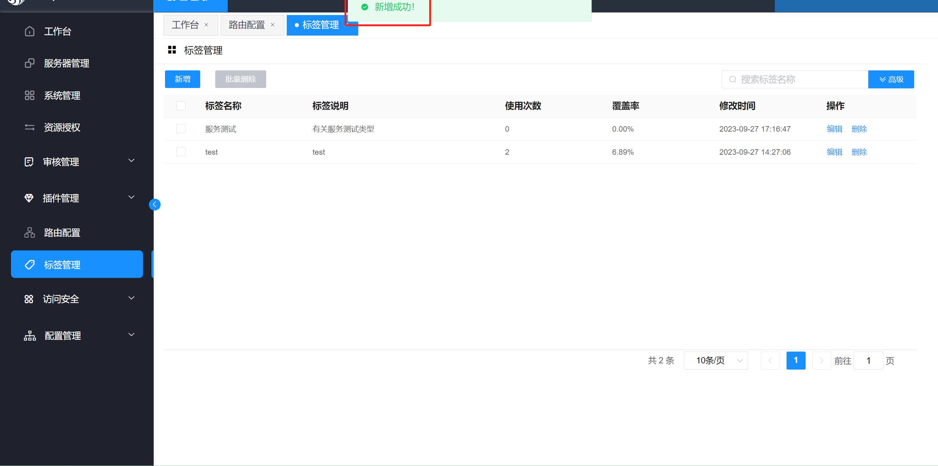Screen dimensions: 938x466
Task: Click the 覆盖率 column header
Action: point(626,106)
